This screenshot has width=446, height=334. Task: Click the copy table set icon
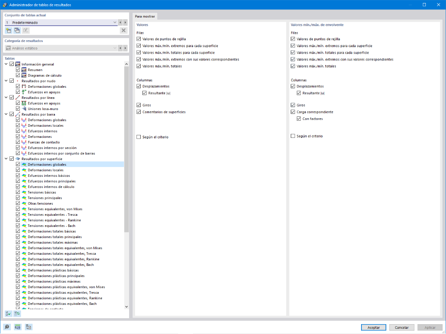click(x=17, y=30)
